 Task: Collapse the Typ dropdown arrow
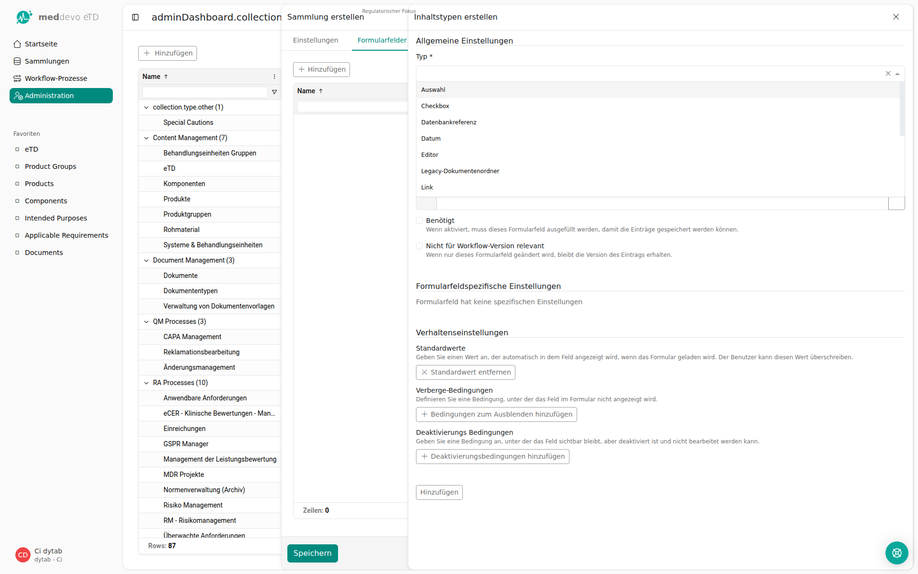(897, 74)
